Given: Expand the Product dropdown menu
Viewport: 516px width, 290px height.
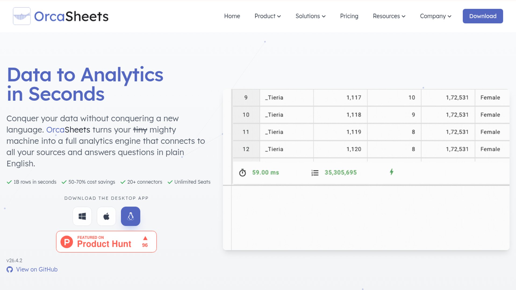Looking at the screenshot, I should point(267,16).
